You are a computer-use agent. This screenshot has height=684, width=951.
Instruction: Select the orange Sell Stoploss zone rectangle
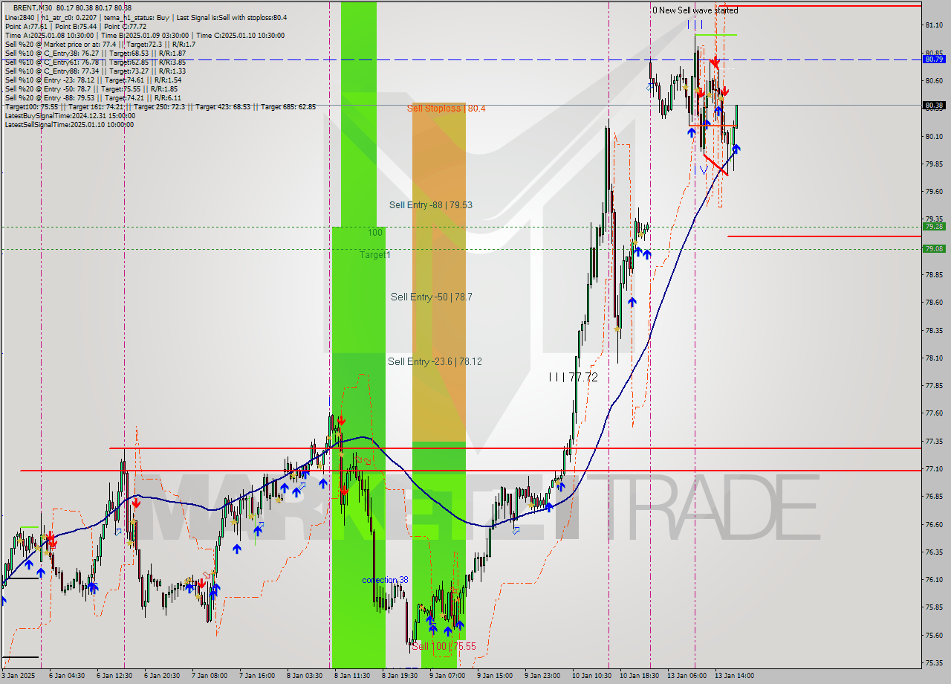(439, 272)
